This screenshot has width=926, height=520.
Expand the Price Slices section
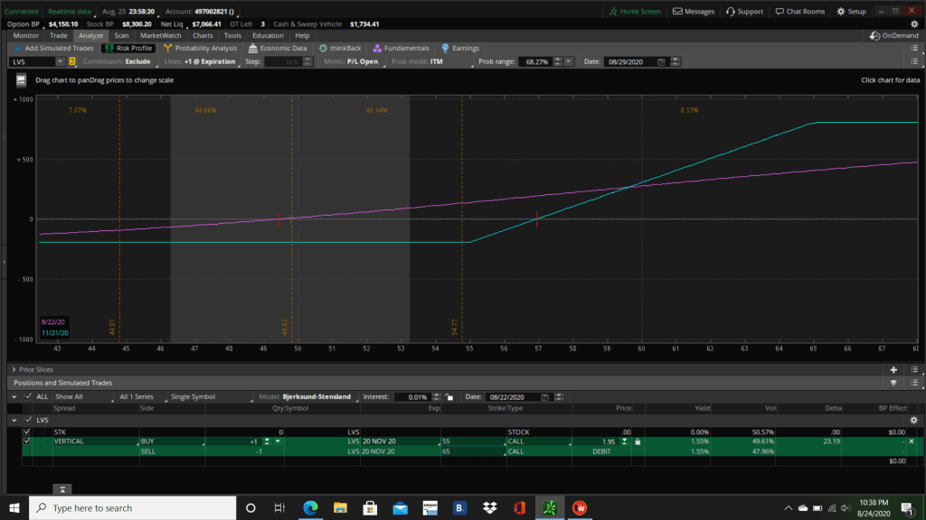tap(14, 369)
